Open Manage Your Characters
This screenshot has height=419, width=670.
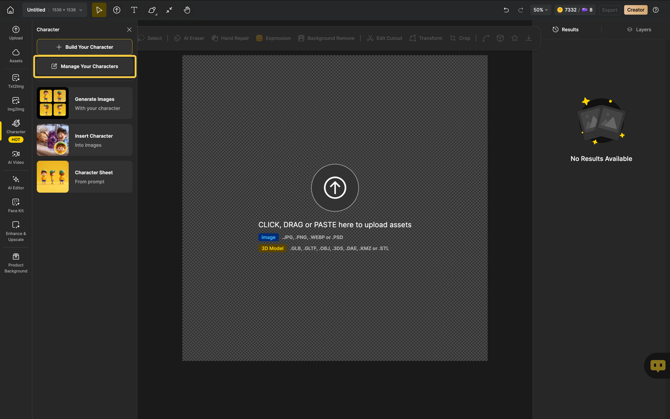point(84,66)
